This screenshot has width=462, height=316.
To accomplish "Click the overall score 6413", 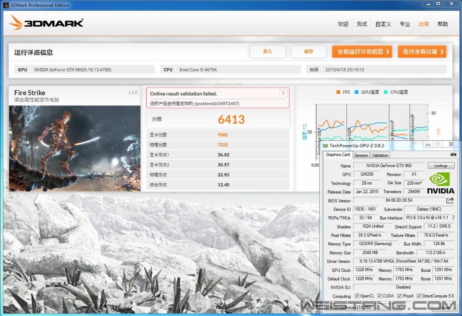I will pos(231,119).
